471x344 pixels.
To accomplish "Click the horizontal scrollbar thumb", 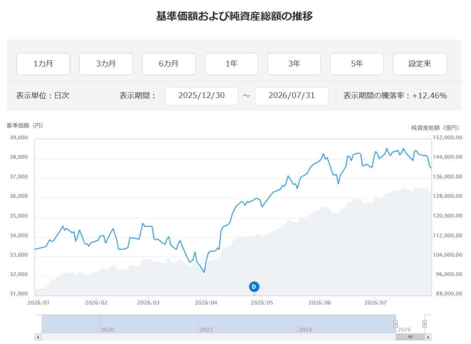I will click(410, 337).
